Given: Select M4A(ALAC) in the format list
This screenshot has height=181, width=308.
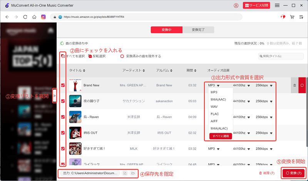Looking at the screenshot, I should [x=219, y=129].
